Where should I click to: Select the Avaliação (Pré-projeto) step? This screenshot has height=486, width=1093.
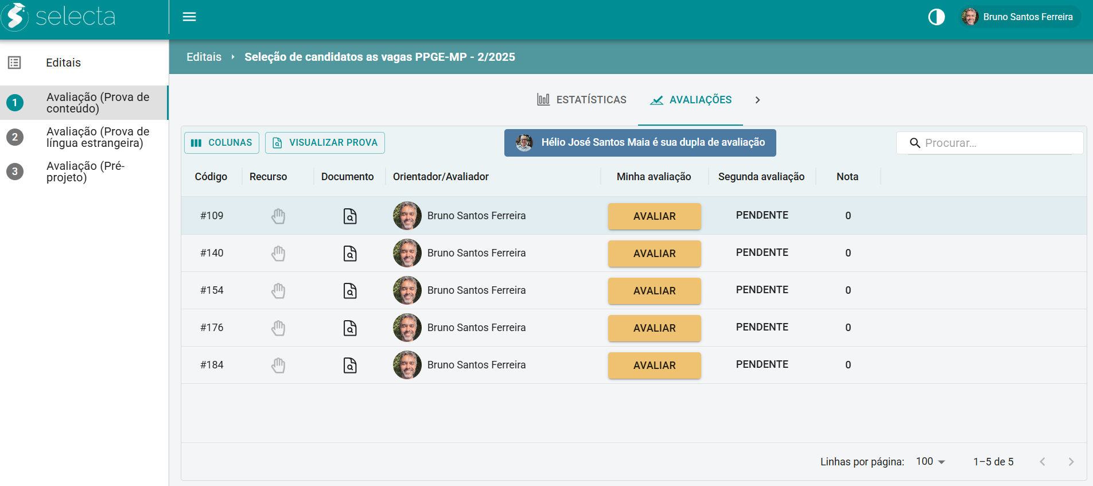click(84, 172)
